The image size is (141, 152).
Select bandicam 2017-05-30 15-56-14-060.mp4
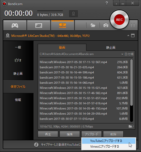point(84,83)
